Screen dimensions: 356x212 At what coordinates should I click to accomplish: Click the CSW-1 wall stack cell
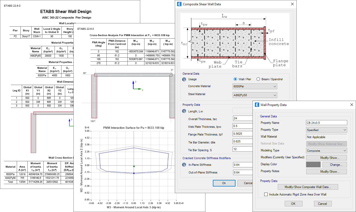pyautogui.click(x=37, y=36)
